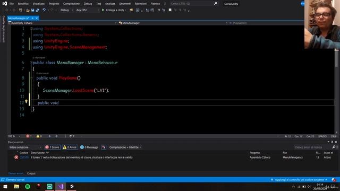Click the Save All toolbar icon
This screenshot has width=340, height=191.
coord(38,10)
